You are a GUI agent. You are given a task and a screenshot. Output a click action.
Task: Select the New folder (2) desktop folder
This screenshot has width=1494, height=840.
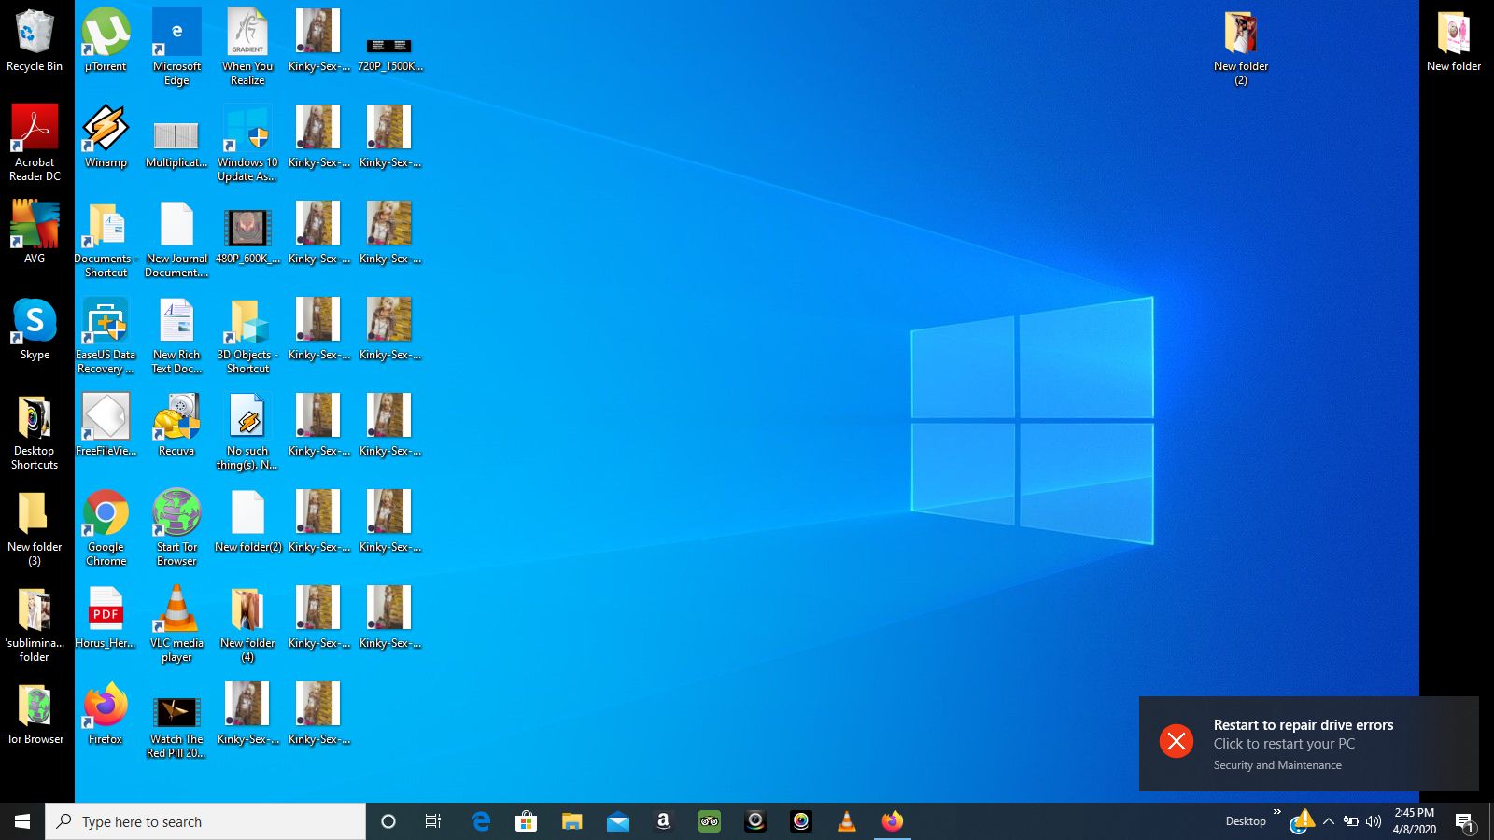(x=1241, y=47)
